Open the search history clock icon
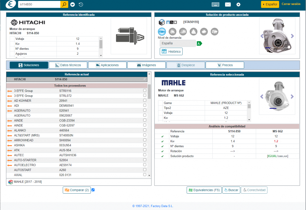Screen dimensions: 306x210 point(81,4)
